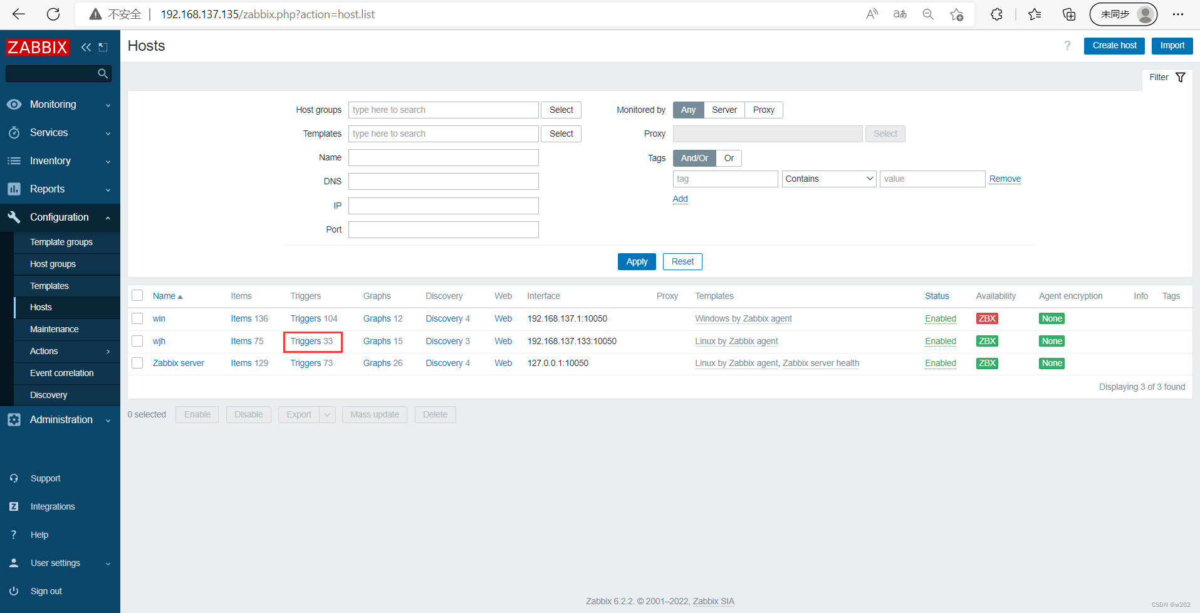Click the sidebar search magnifier icon
This screenshot has height=613, width=1200.
click(x=103, y=73)
